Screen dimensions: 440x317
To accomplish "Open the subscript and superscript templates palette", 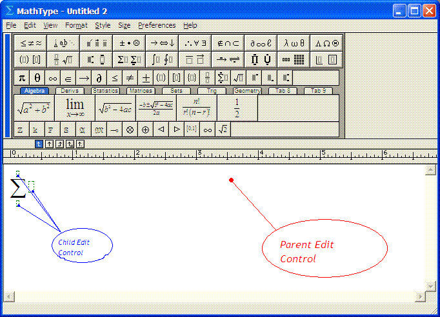I will 96,59.
